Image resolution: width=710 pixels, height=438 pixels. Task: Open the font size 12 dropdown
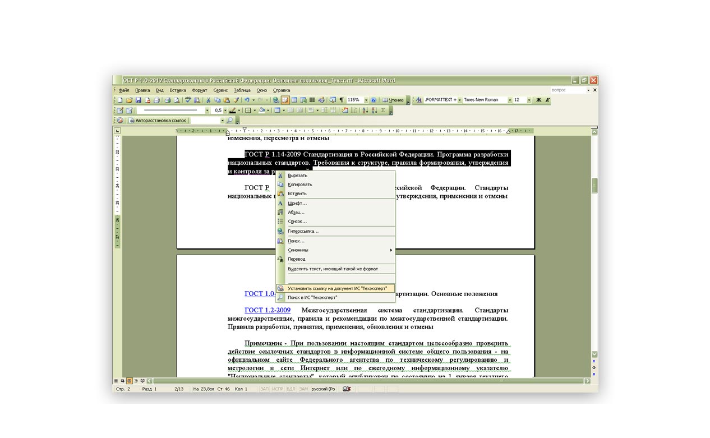530,100
